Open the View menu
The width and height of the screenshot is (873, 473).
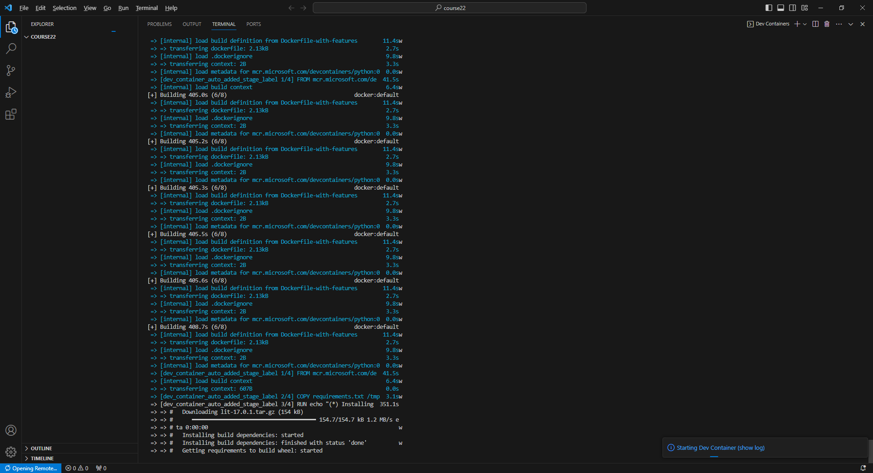click(90, 8)
